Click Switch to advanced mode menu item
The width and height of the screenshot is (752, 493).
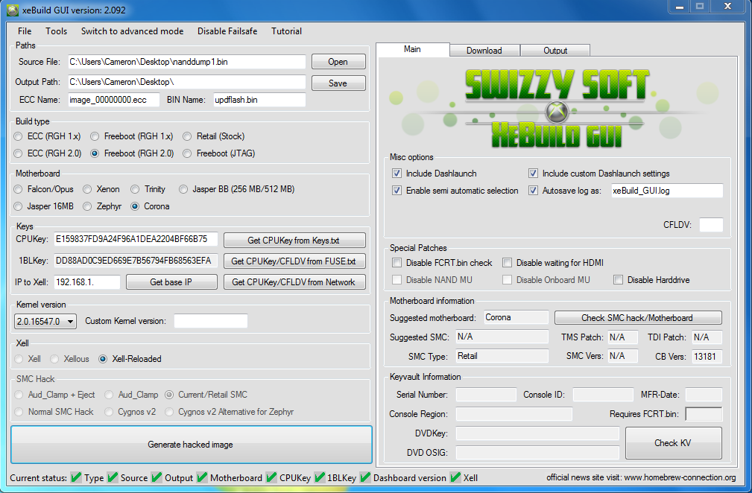pyautogui.click(x=132, y=31)
